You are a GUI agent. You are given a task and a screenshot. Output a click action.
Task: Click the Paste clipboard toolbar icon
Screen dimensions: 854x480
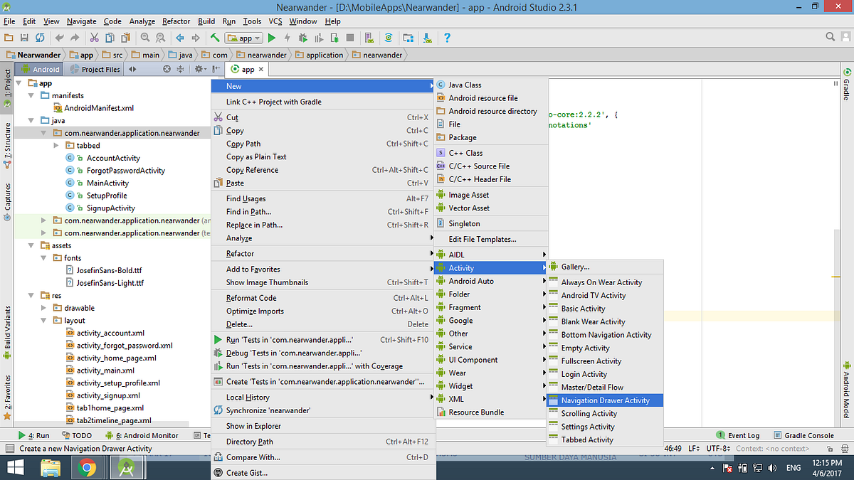click(x=125, y=38)
